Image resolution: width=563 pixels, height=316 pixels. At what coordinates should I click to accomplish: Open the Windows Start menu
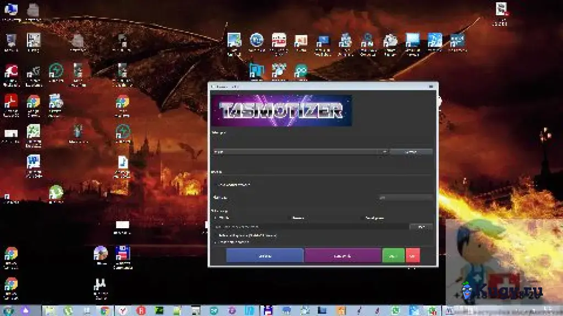[x=9, y=311]
